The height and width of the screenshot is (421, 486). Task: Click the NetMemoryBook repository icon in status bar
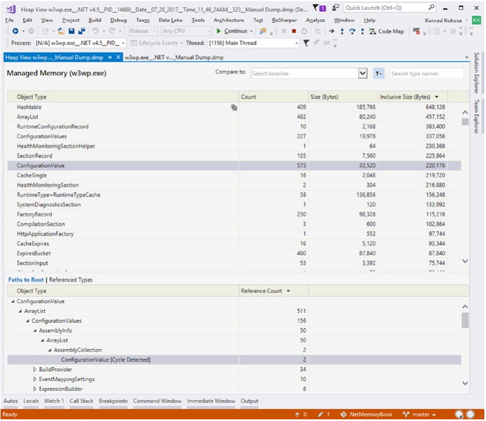343,414
